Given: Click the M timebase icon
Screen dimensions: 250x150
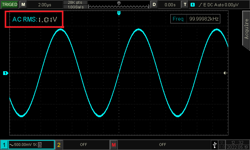Looking at the screenshot, I should tap(23, 5).
